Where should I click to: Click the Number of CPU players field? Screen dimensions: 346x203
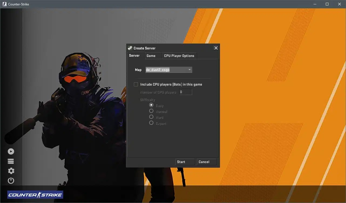(x=186, y=92)
